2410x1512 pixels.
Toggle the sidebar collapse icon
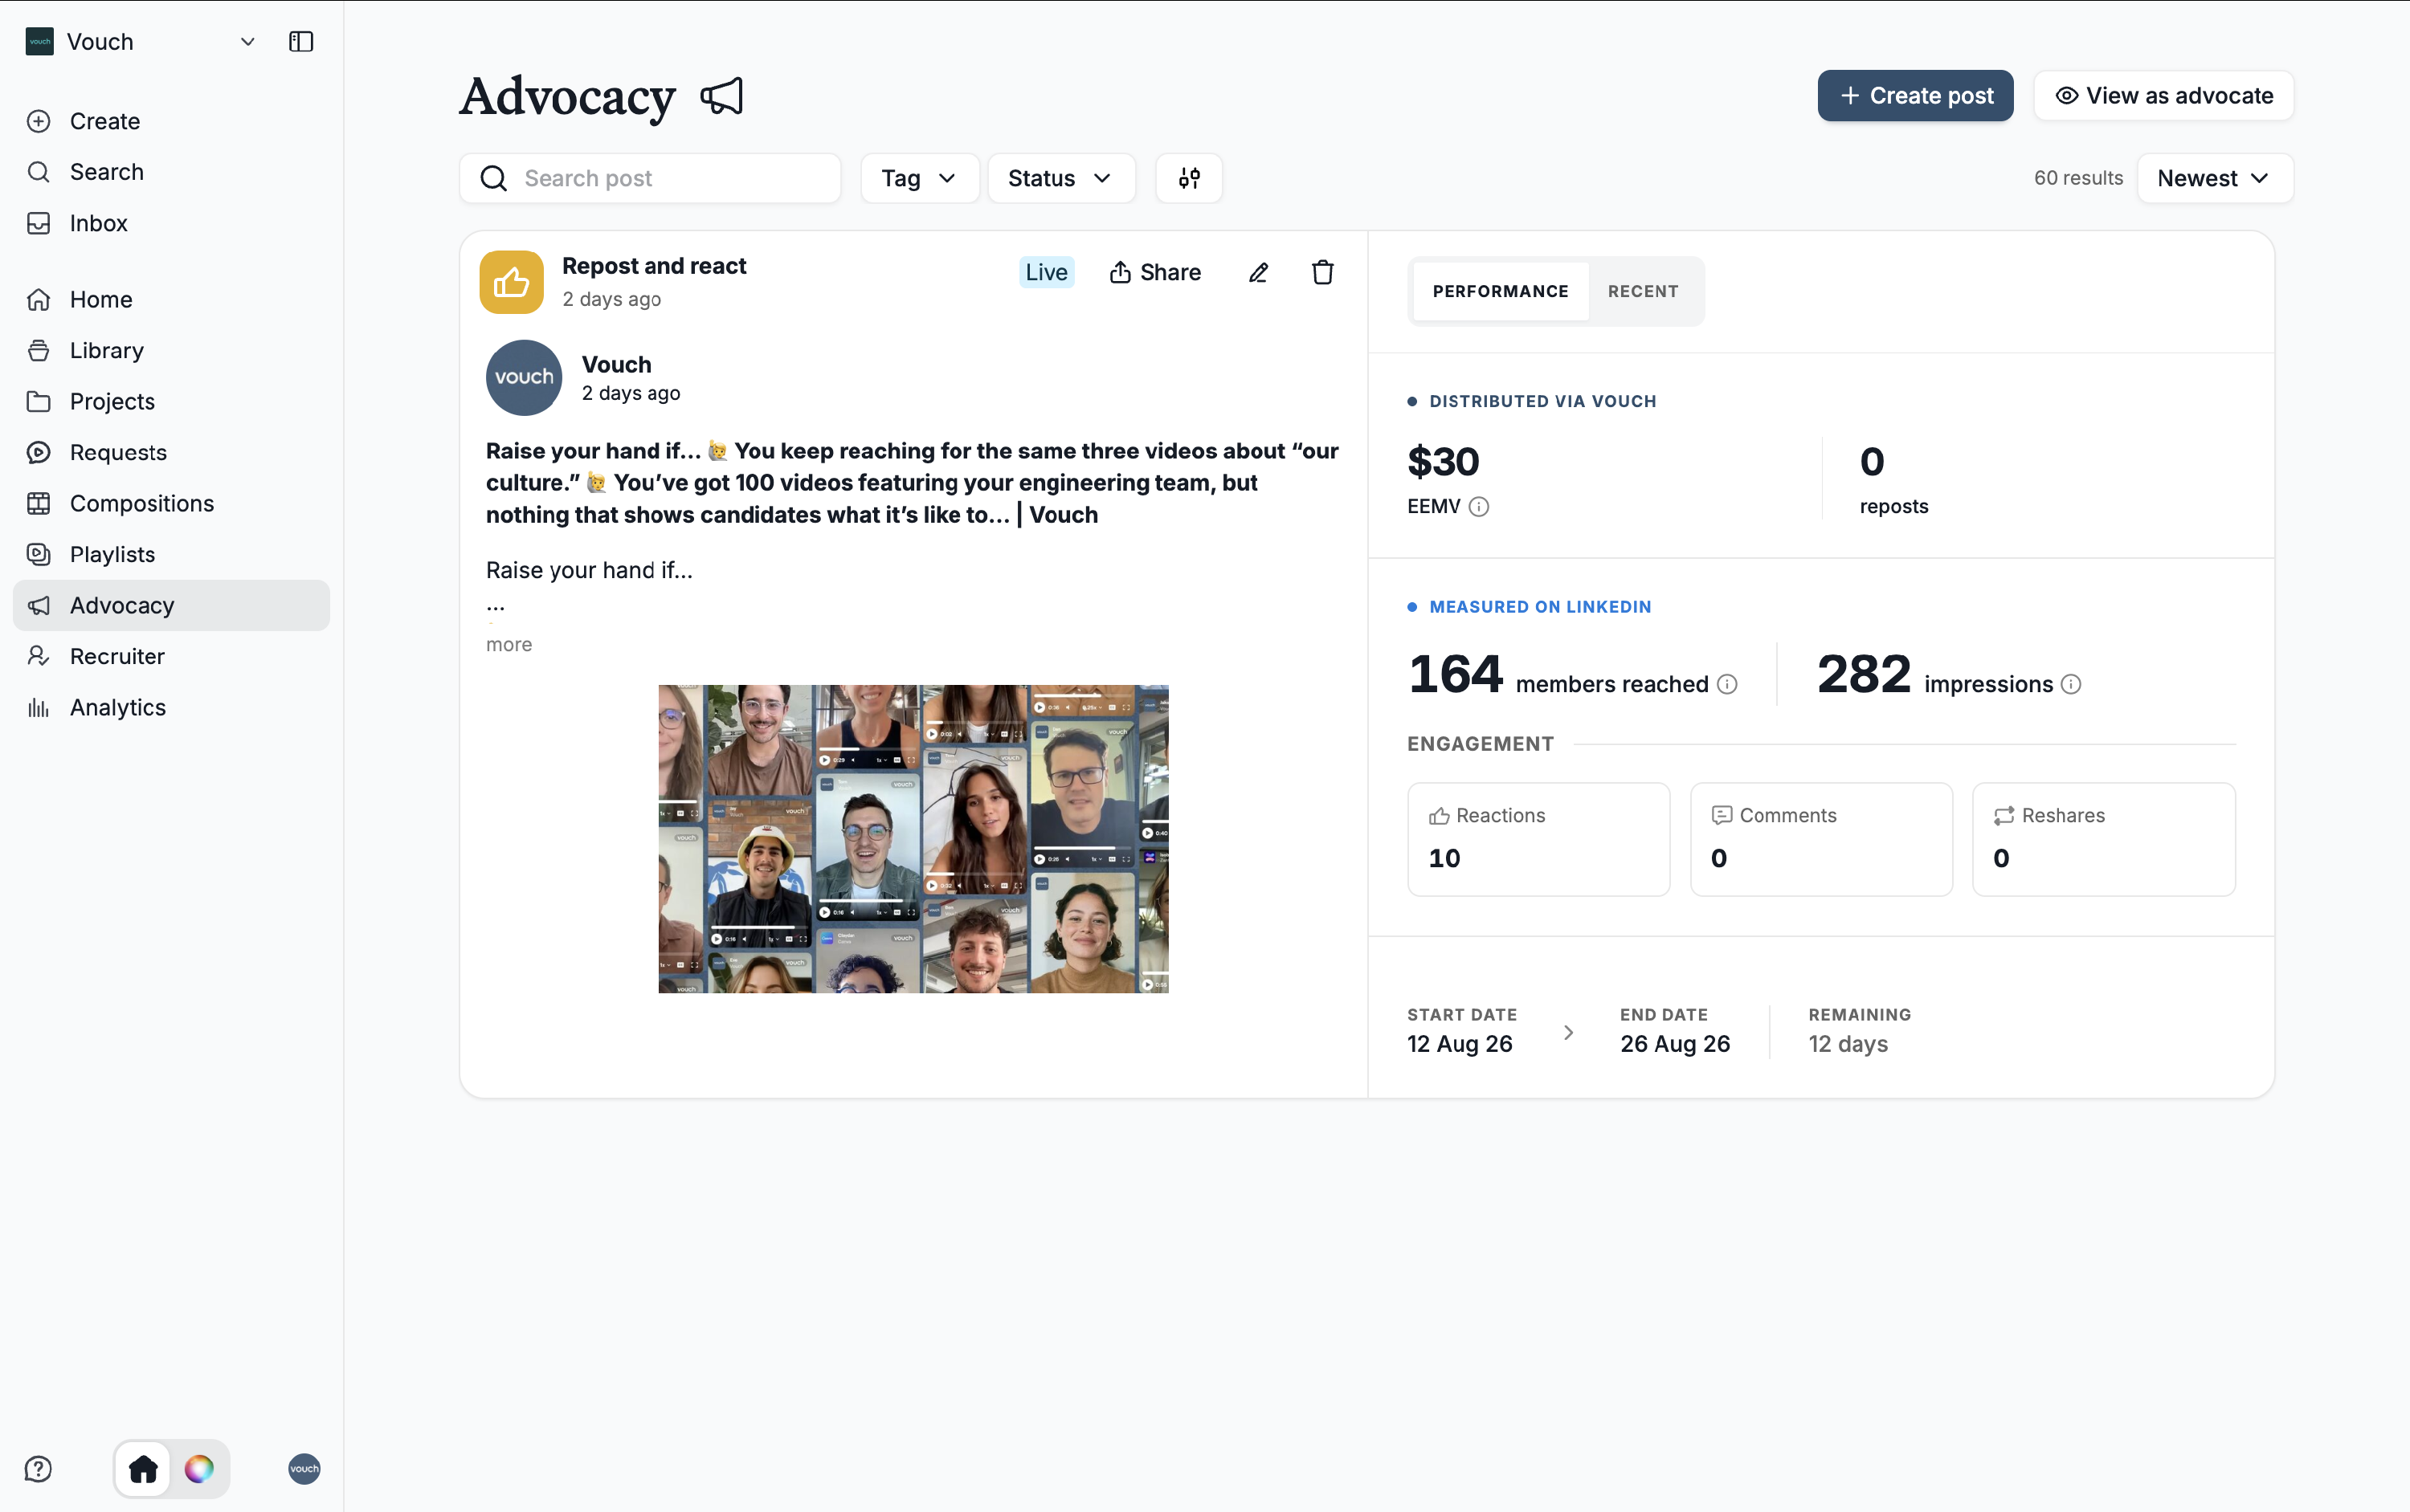coord(301,42)
